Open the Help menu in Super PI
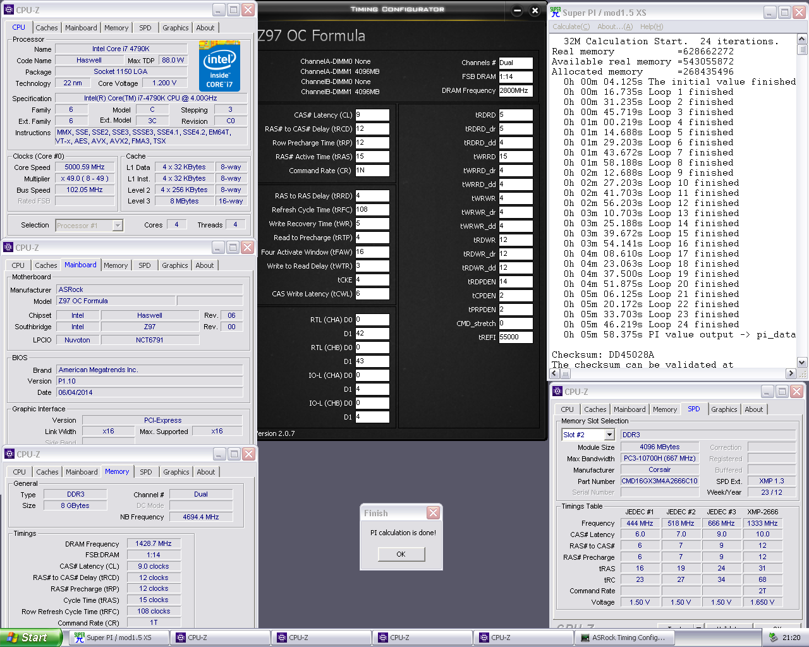Viewport: 809px width, 647px height. [652, 27]
